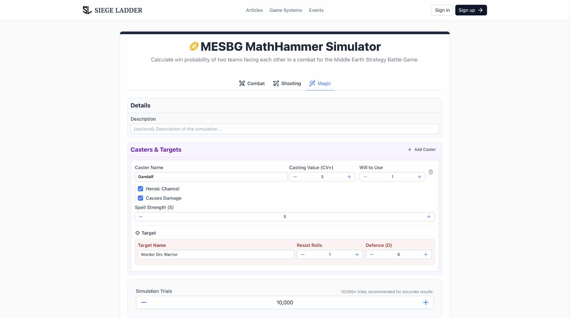
Task: Click the Siege Ladder logo icon
Action: pos(87,10)
